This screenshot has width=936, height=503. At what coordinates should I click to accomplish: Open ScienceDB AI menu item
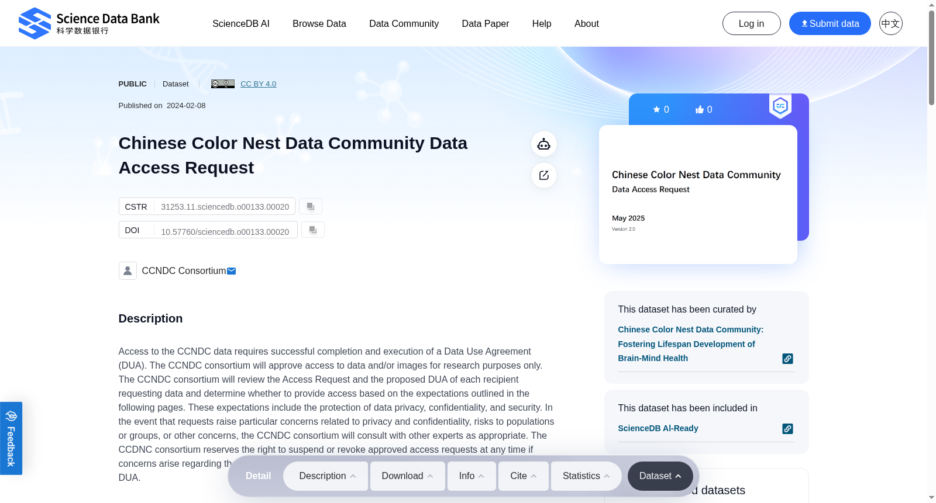(241, 23)
